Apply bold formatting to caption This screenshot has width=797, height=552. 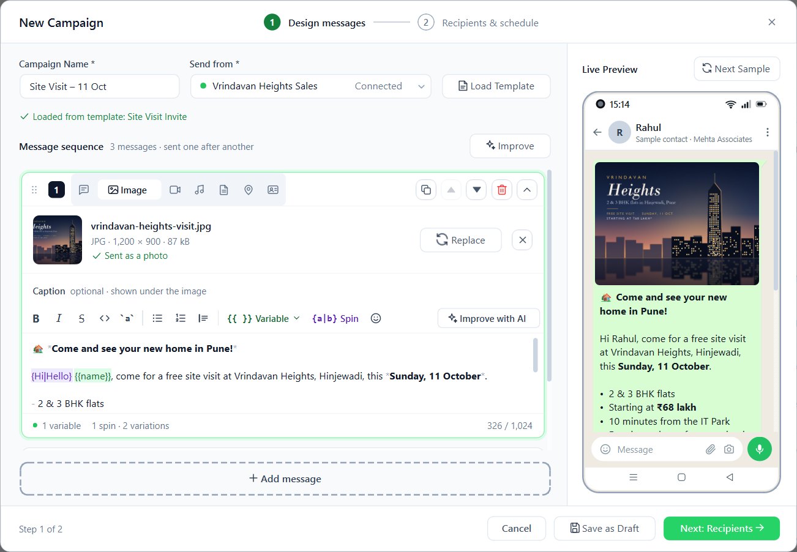36,318
